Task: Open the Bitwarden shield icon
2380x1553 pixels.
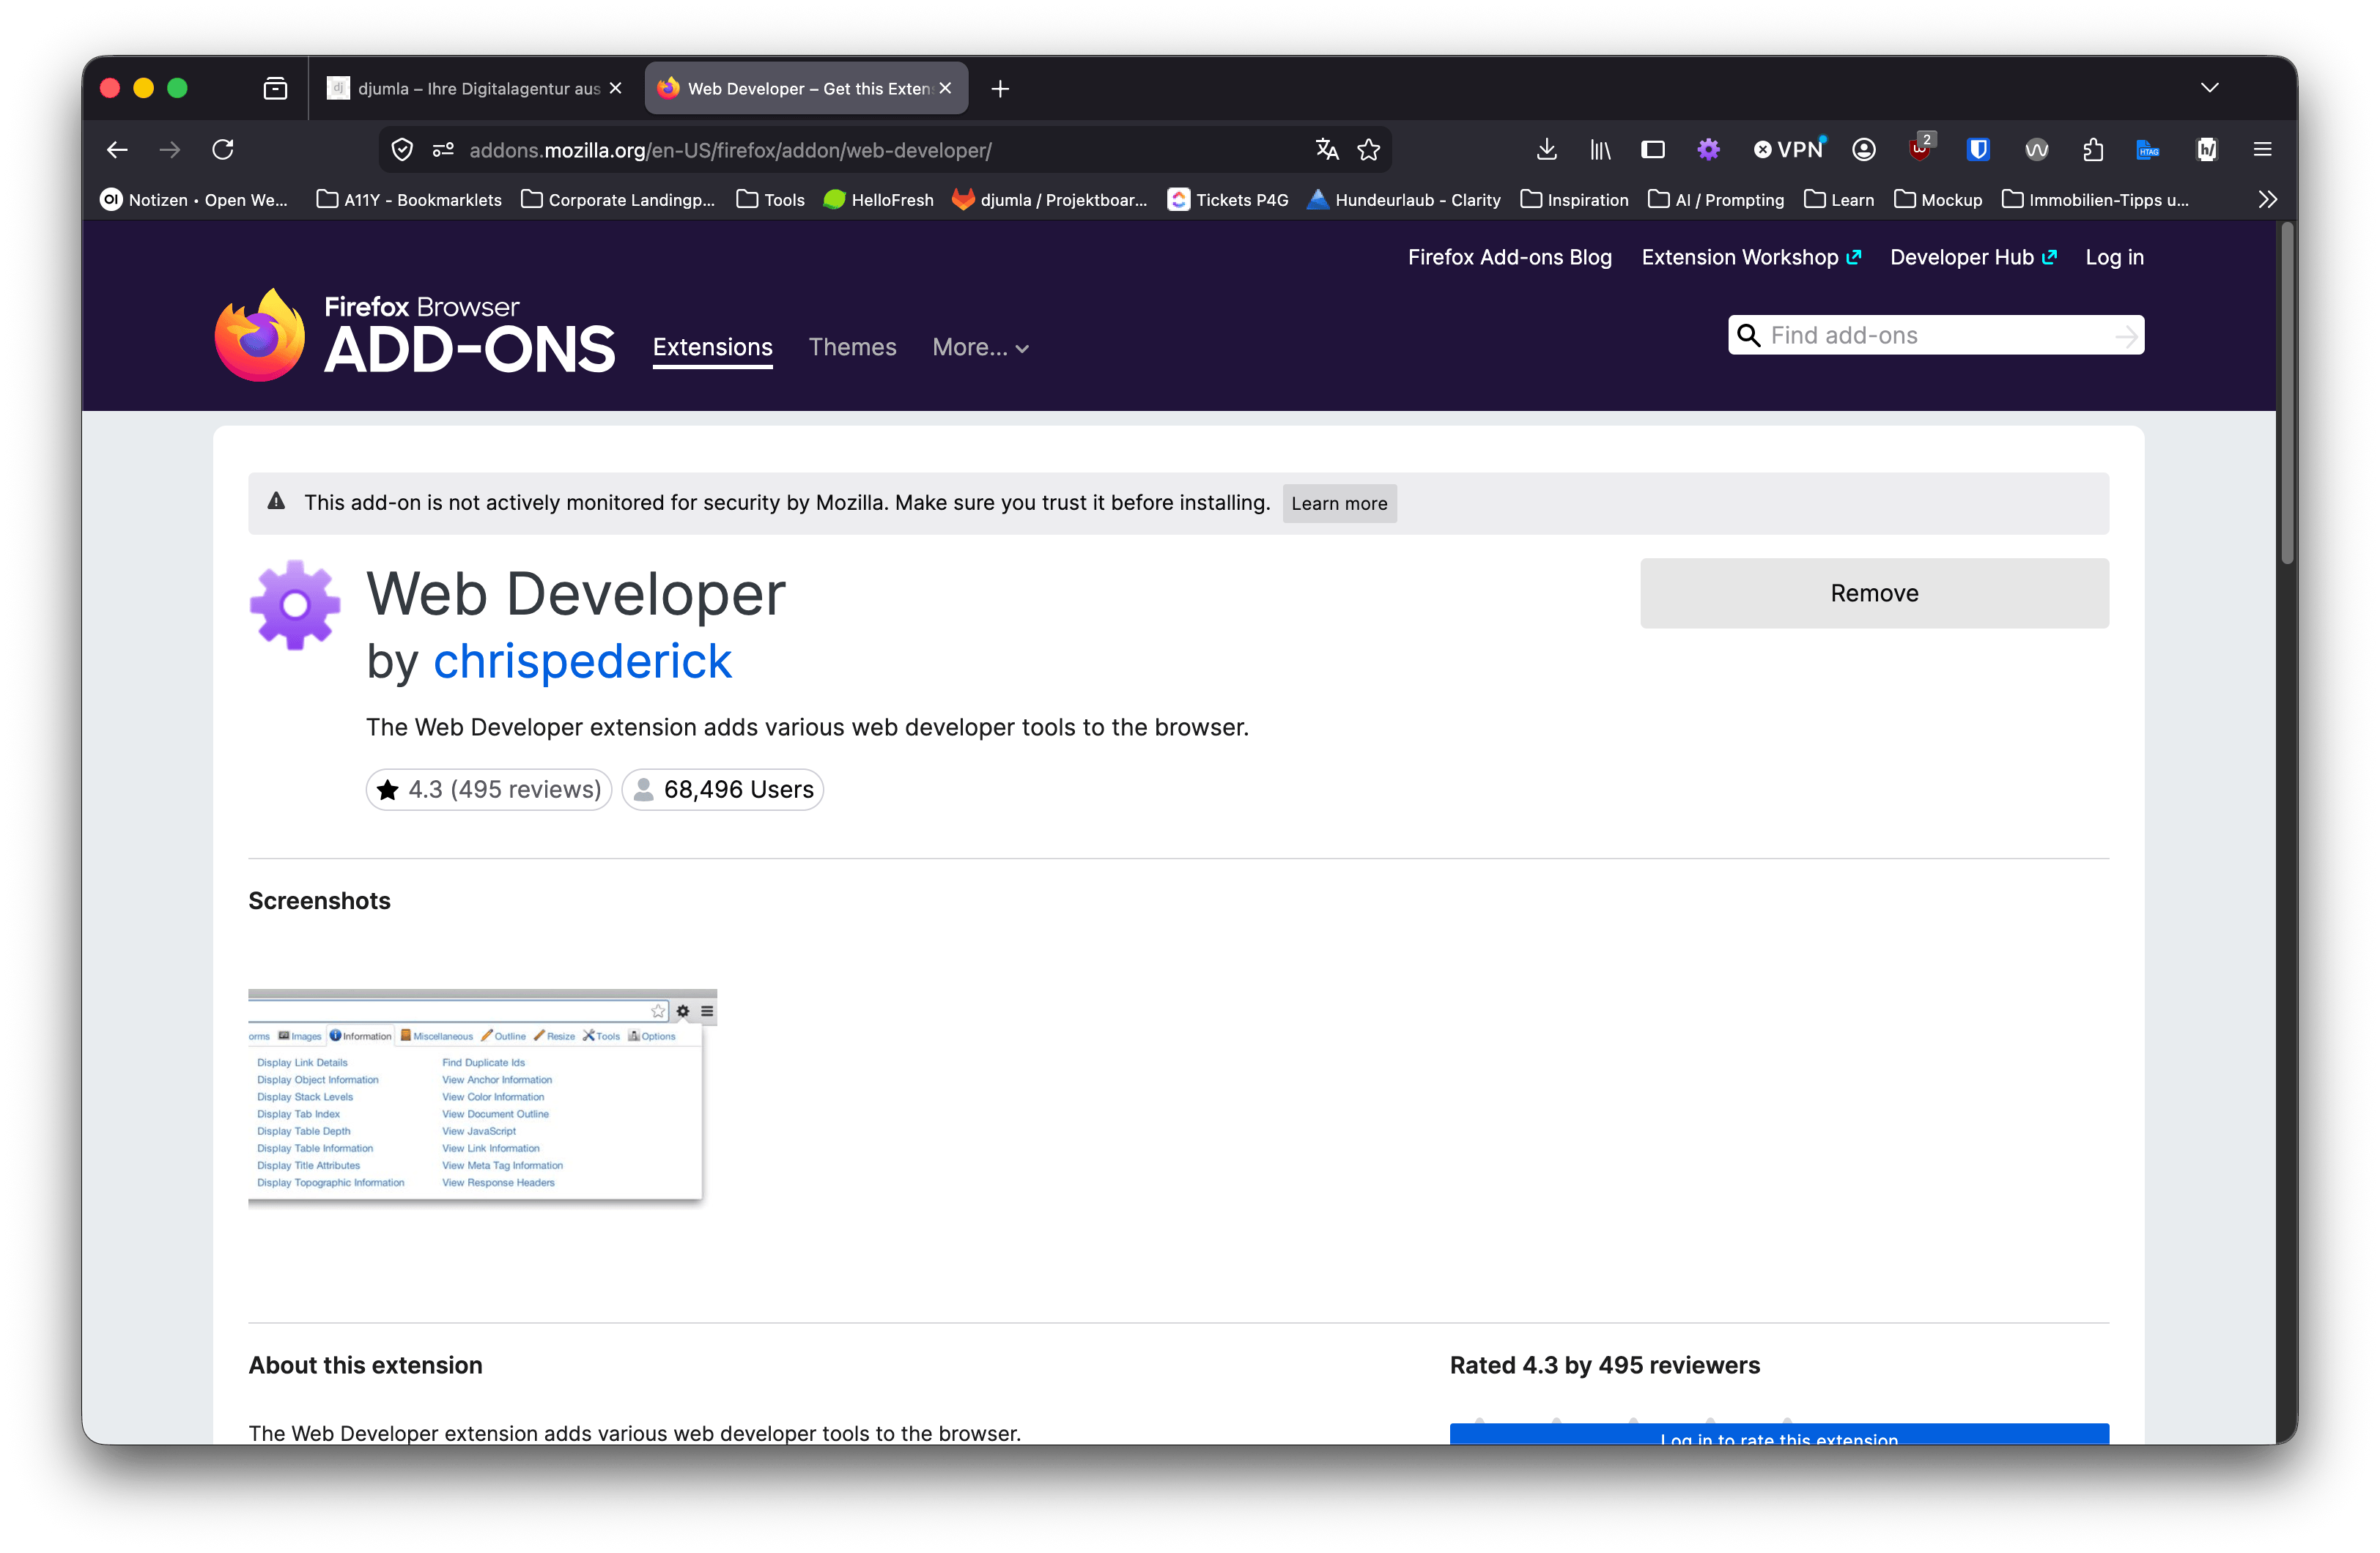Action: tap(1977, 150)
